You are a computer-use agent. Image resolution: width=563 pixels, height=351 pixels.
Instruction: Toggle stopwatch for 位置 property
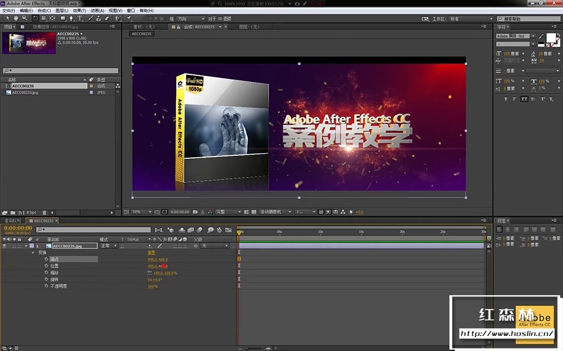point(46,266)
